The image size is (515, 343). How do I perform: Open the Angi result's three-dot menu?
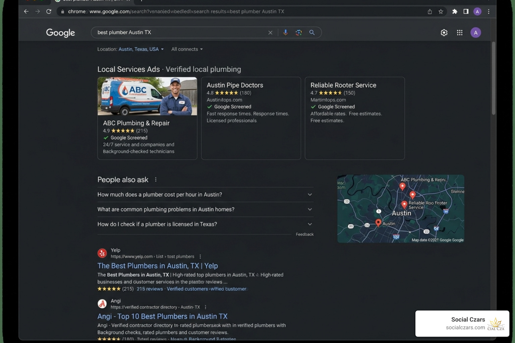[206, 307]
